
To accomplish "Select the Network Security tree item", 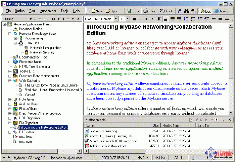I will [42, 52].
